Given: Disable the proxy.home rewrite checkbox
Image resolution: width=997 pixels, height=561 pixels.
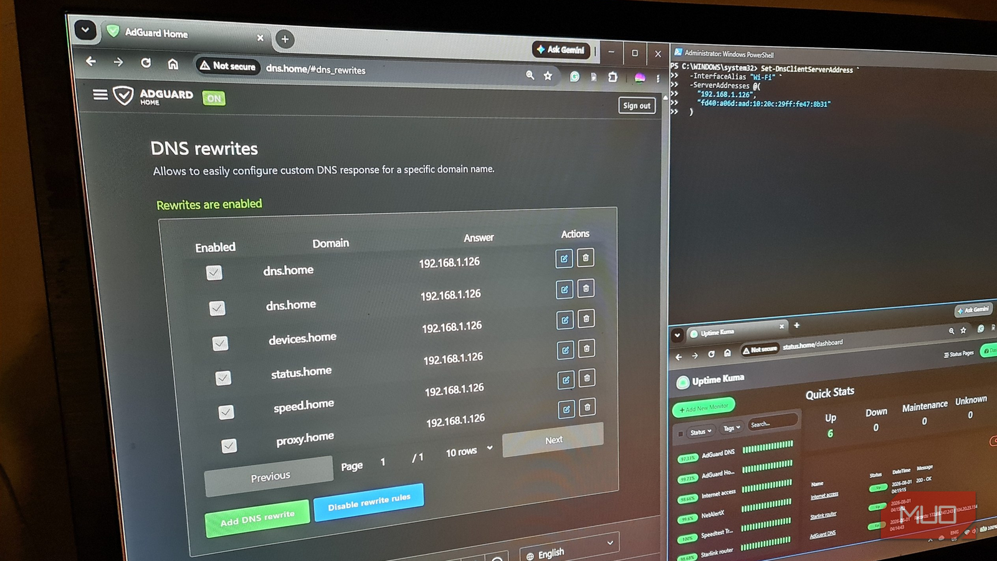Looking at the screenshot, I should 229,446.
